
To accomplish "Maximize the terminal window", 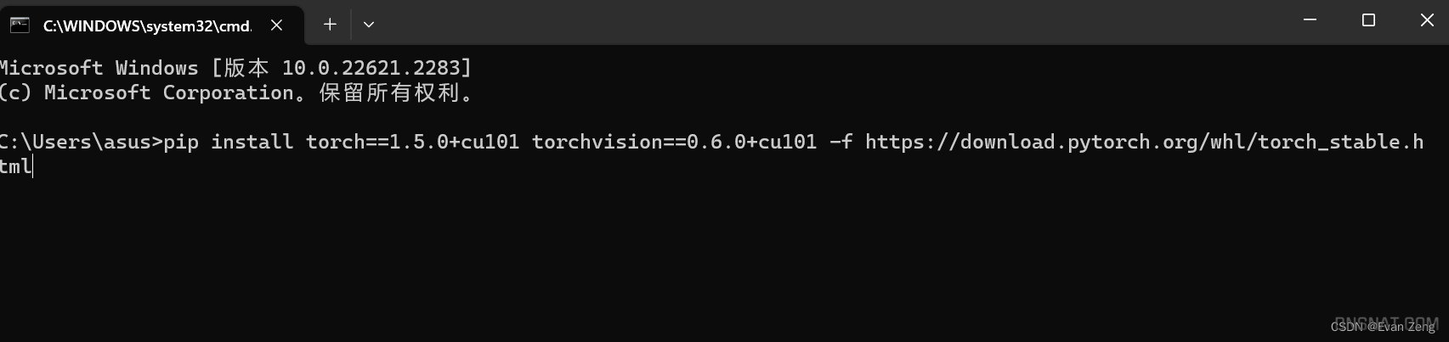I will click(x=1368, y=20).
